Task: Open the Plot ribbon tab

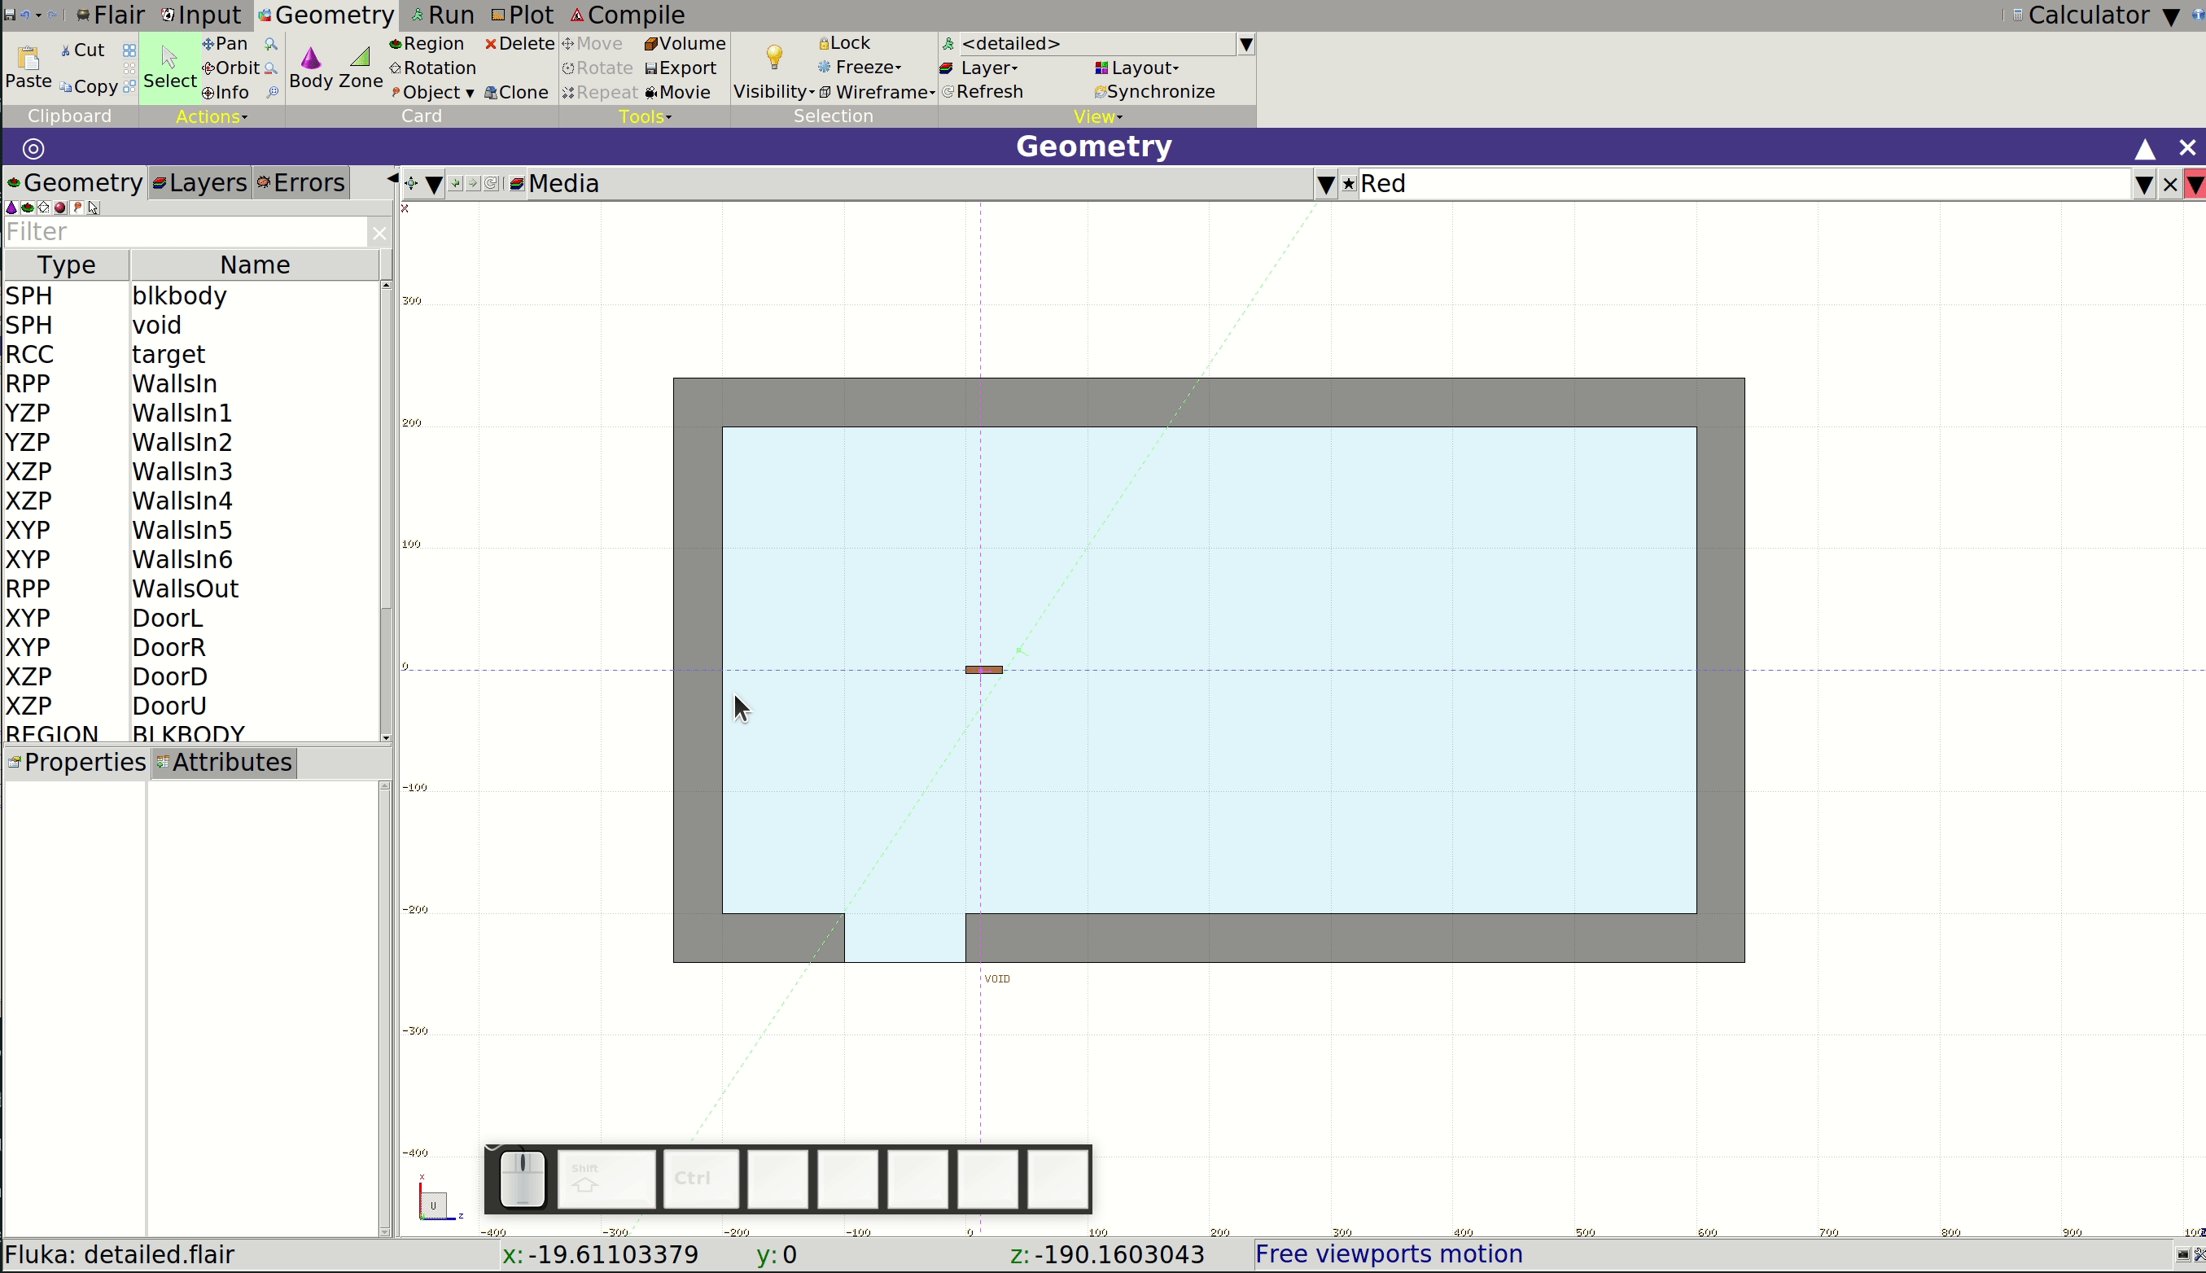Action: tap(522, 15)
